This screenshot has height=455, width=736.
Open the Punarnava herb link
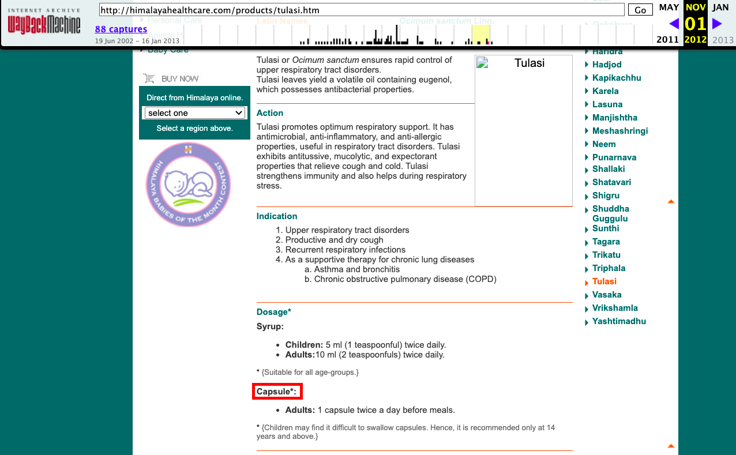(614, 157)
